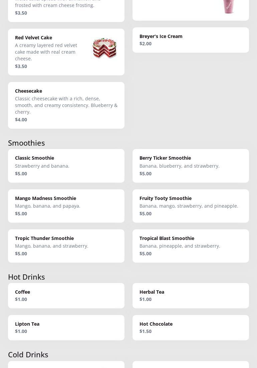
Task: Open Fruity Tooty Smoothie details
Action: click(x=191, y=206)
